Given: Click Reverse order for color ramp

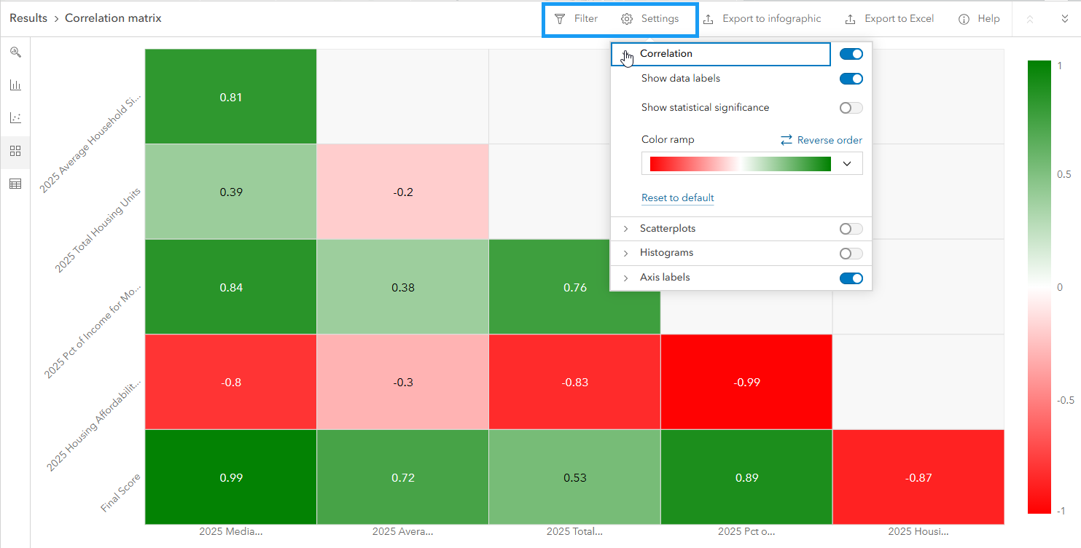Looking at the screenshot, I should (x=821, y=140).
